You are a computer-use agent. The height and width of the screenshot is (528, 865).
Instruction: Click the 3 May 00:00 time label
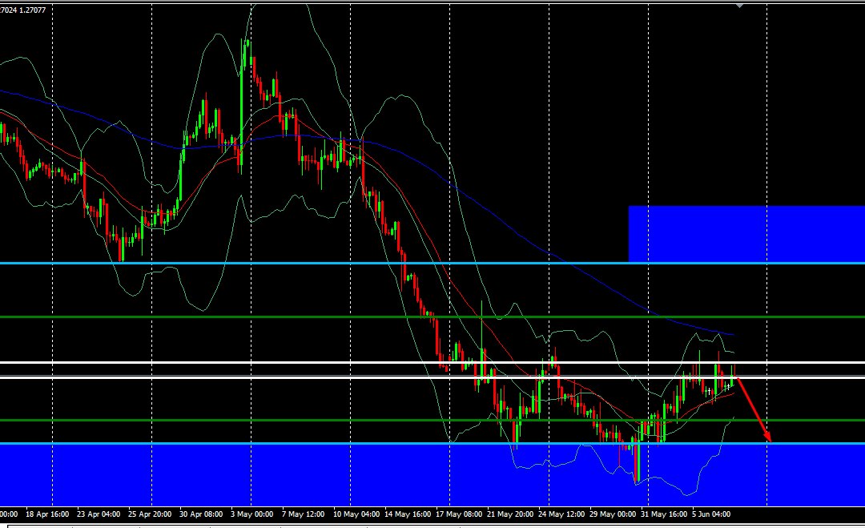point(251,514)
